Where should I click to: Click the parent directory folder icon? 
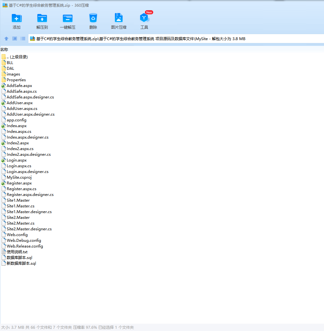tap(4, 57)
